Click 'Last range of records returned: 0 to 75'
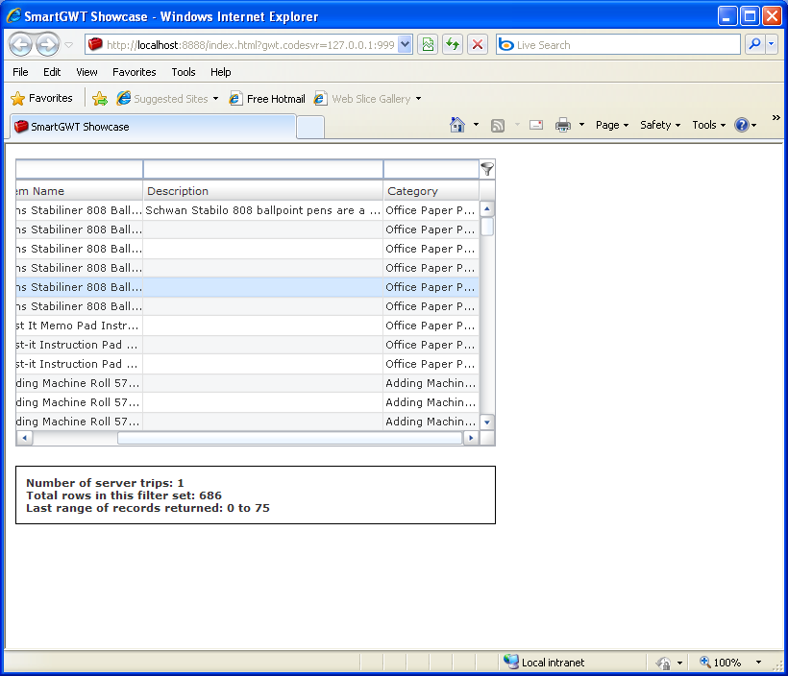This screenshot has height=676, width=788. point(148,508)
